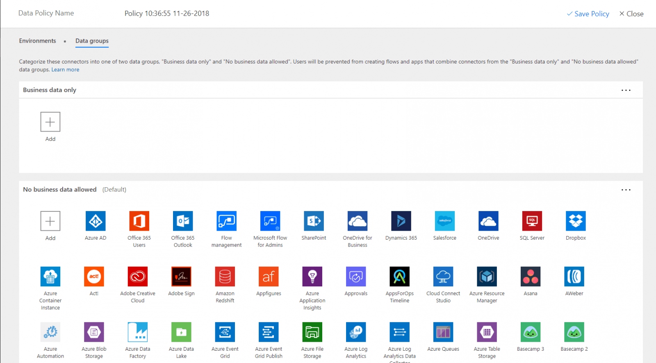Open the No business data allowed options menu

pyautogui.click(x=626, y=190)
